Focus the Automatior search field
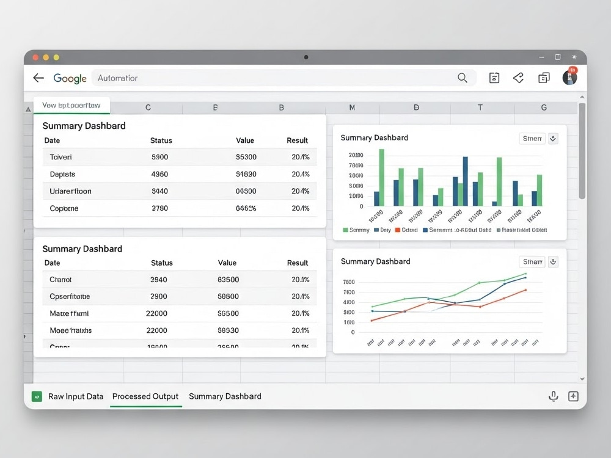611x458 pixels. coord(284,78)
